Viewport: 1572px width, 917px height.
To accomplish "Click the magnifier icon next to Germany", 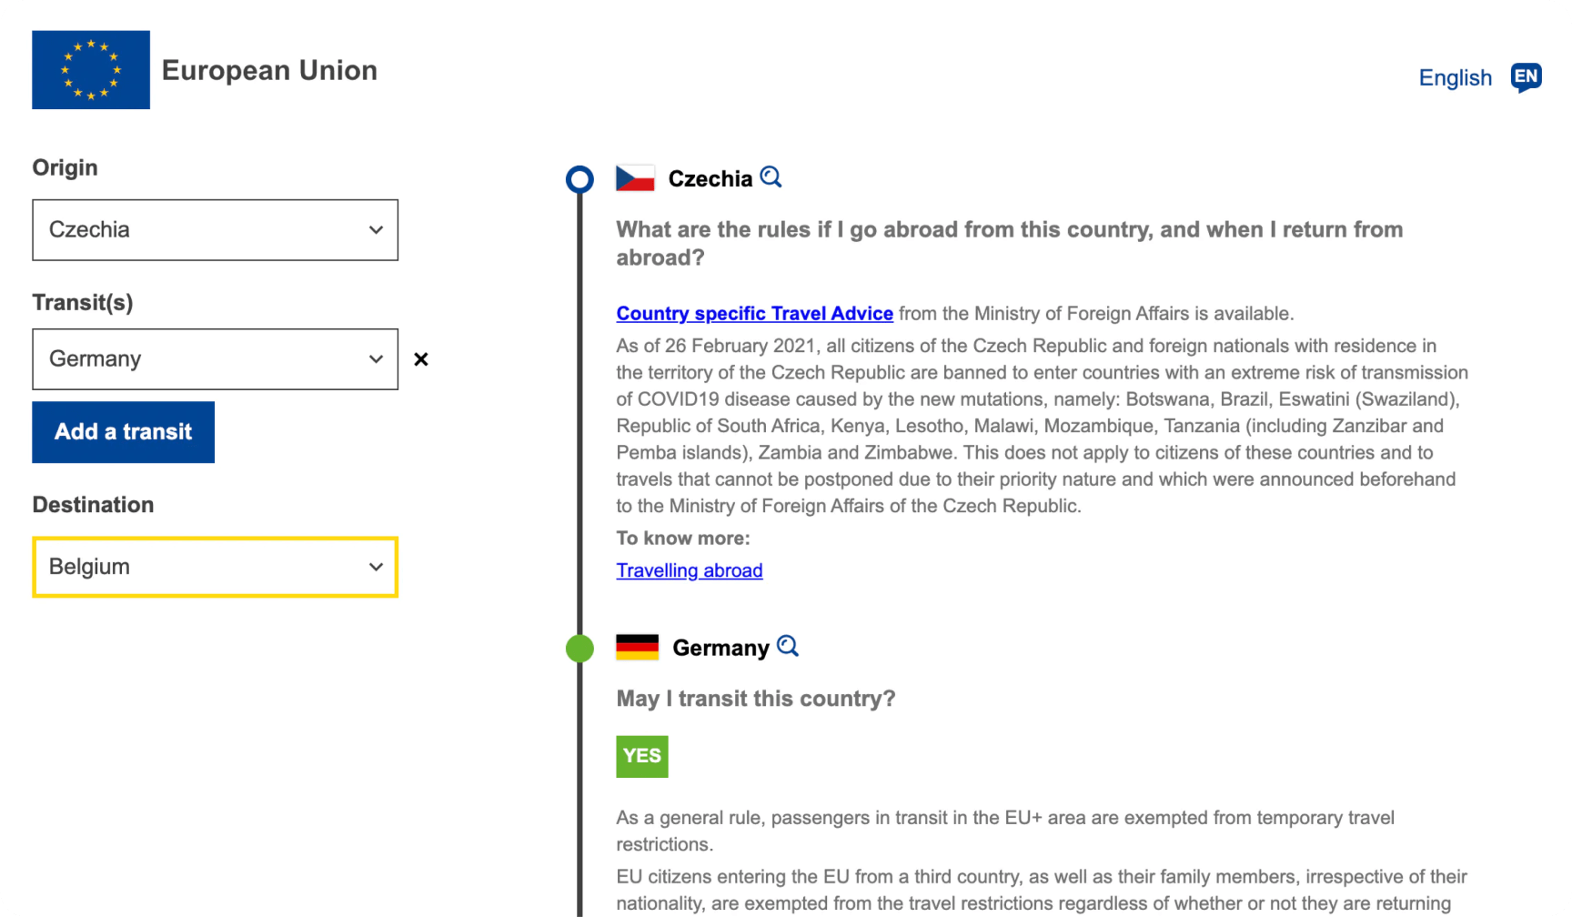I will [788, 646].
